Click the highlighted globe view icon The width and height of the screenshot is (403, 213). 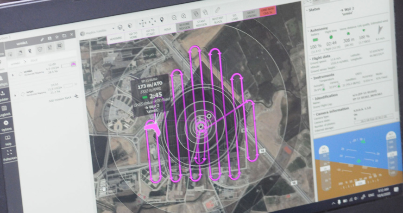click(195, 13)
